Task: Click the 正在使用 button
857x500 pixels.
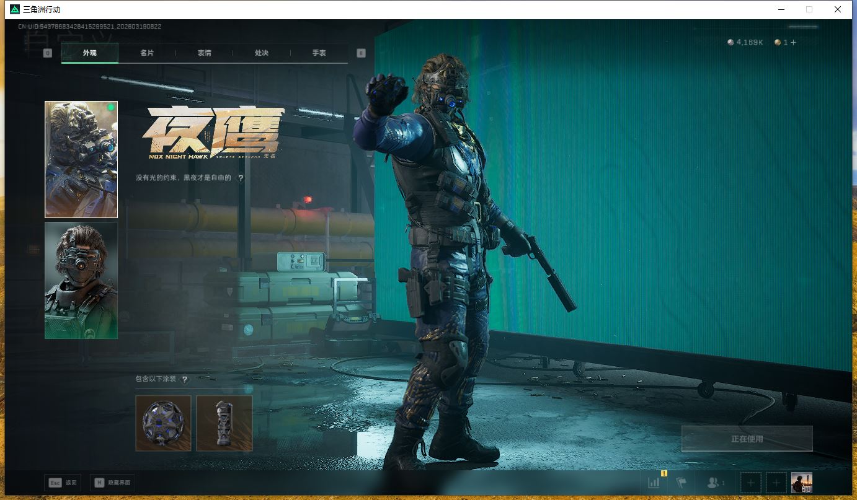Action: (x=747, y=439)
